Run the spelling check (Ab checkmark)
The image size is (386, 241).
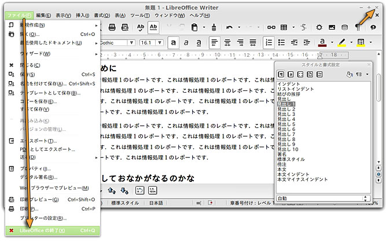[141, 27]
